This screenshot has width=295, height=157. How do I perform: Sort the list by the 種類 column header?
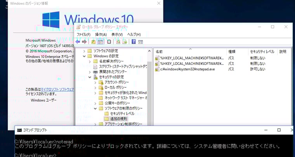[x=238, y=52]
